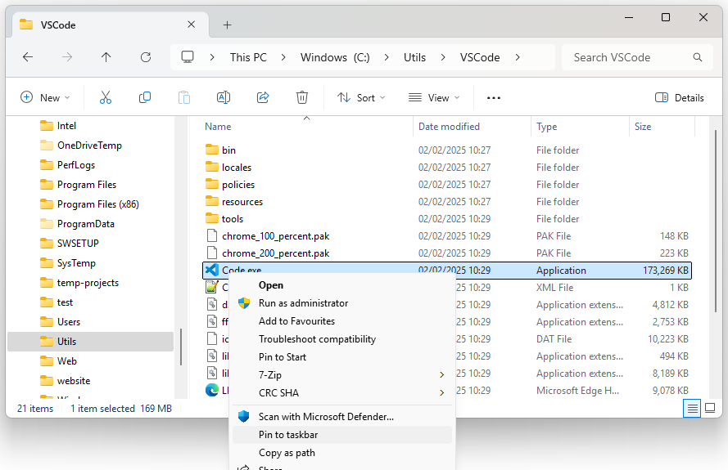Sort by Type column header
This screenshot has height=470, width=728.
[580, 127]
